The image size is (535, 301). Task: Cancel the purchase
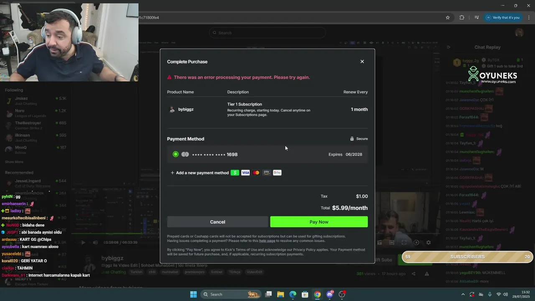(x=217, y=222)
